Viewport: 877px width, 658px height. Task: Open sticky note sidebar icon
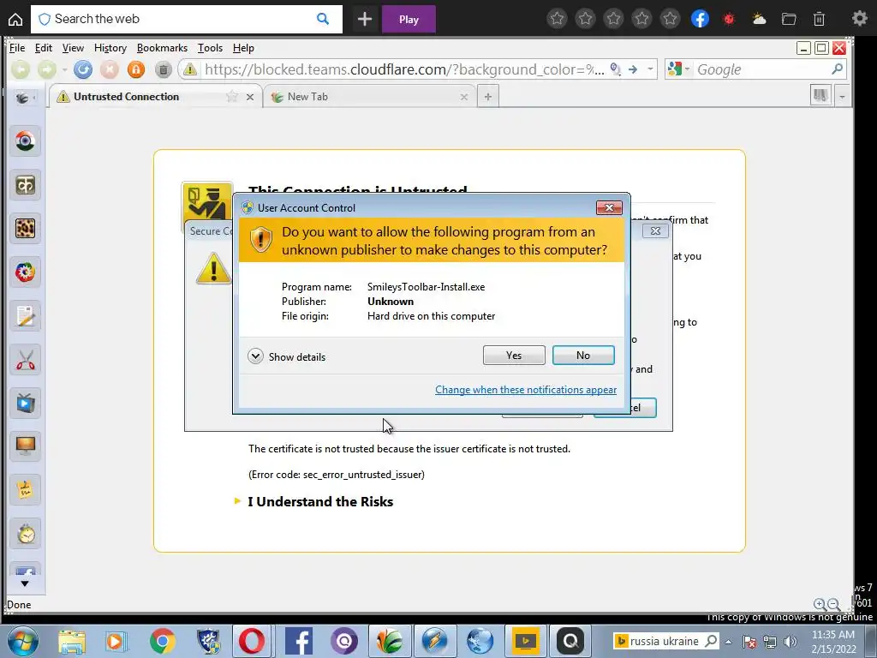tap(25, 490)
